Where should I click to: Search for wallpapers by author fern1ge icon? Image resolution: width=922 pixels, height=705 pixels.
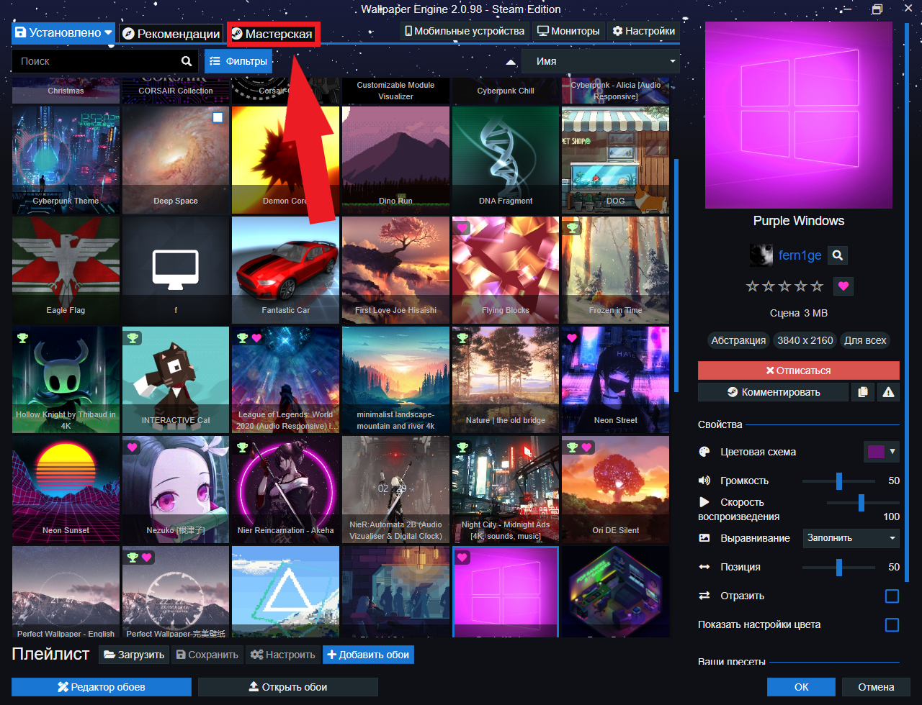tap(837, 255)
